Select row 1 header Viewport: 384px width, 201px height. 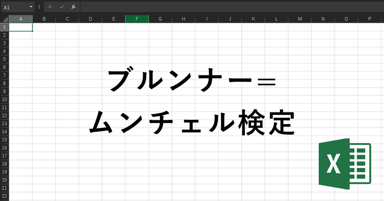click(x=4, y=27)
